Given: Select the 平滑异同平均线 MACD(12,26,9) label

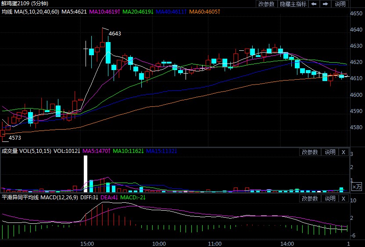Looking at the screenshot, I should (39, 198).
